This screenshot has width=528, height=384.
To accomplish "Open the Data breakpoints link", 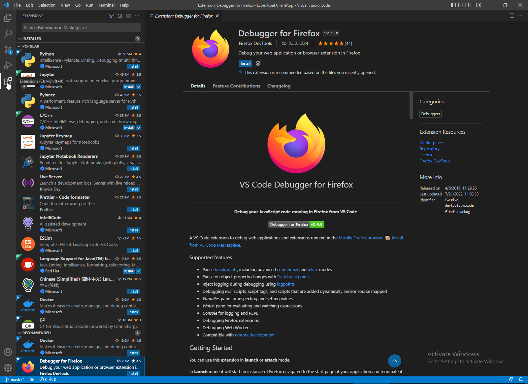I will coord(293,277).
